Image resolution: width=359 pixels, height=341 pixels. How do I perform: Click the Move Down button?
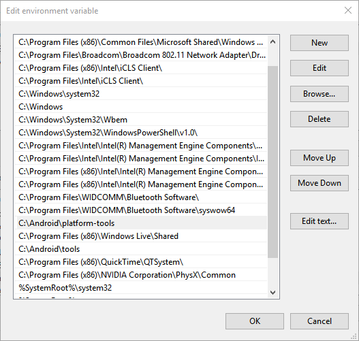(319, 183)
